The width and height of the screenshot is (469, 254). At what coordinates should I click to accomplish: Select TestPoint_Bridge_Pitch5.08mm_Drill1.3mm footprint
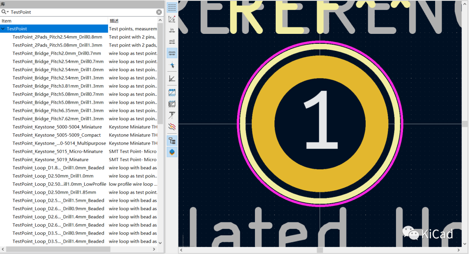pyautogui.click(x=58, y=102)
